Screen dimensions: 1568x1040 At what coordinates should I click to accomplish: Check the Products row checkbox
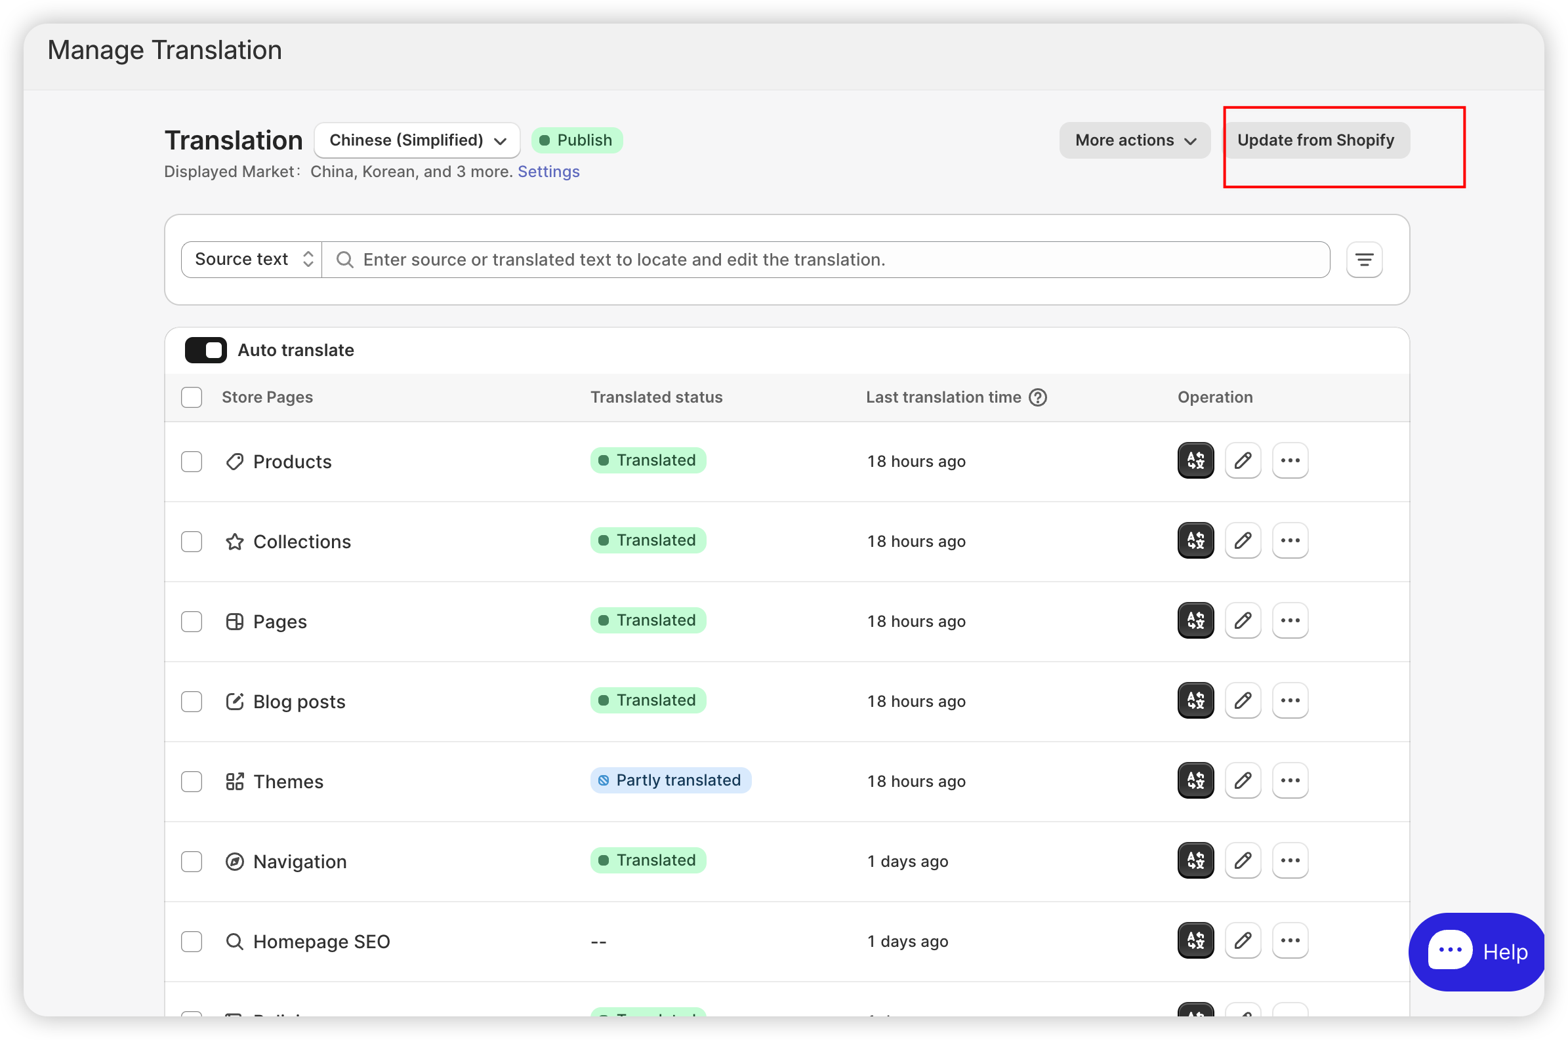191,462
